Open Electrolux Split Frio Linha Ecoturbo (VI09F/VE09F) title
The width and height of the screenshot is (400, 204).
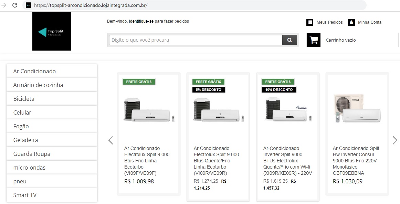[x=147, y=161]
